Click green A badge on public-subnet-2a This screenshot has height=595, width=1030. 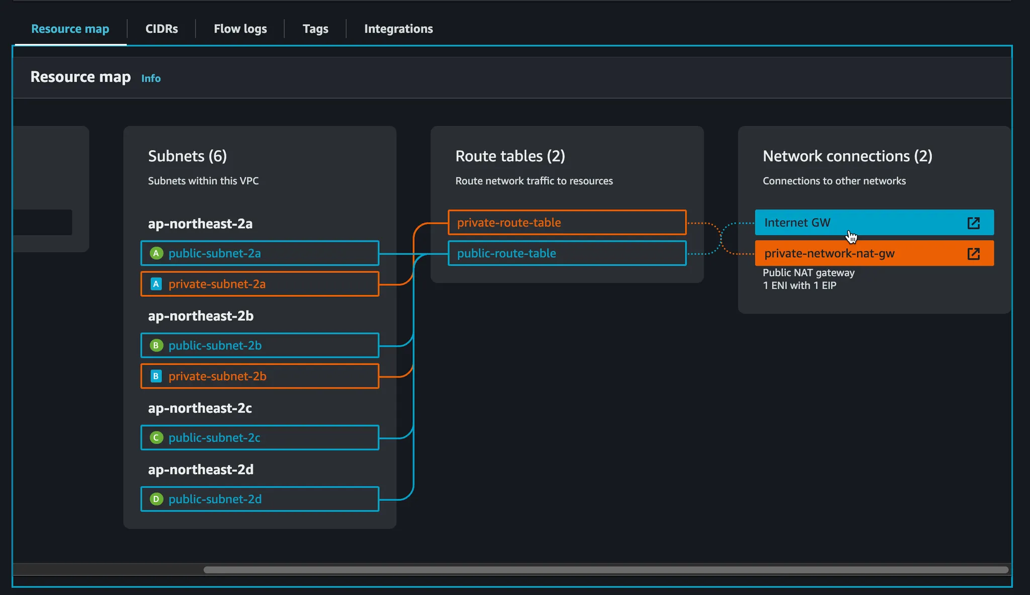156,253
